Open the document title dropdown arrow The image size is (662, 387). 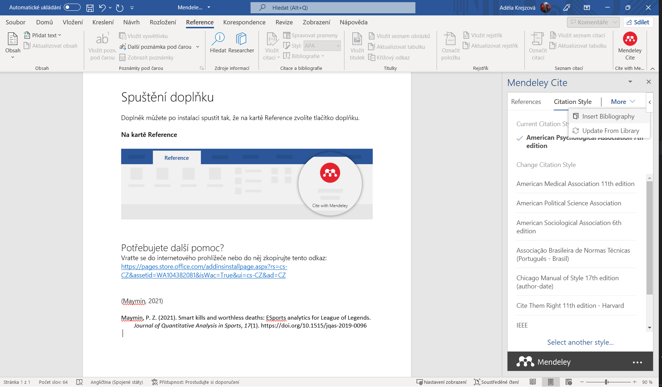tap(209, 7)
